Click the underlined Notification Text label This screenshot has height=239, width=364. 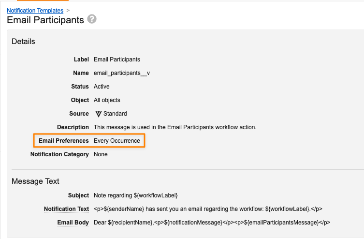tap(66, 209)
